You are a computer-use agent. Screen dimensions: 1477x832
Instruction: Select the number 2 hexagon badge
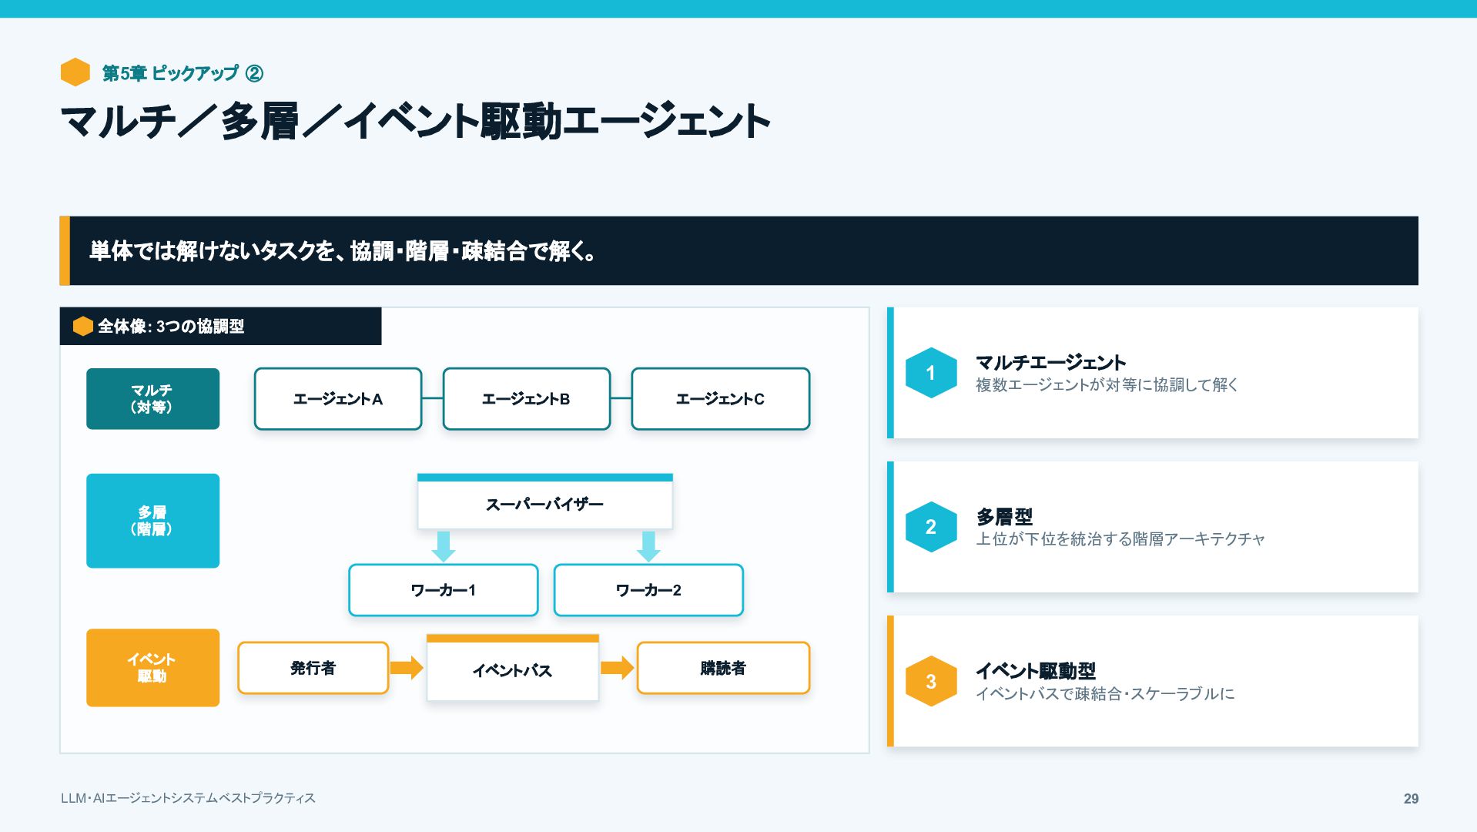click(931, 527)
